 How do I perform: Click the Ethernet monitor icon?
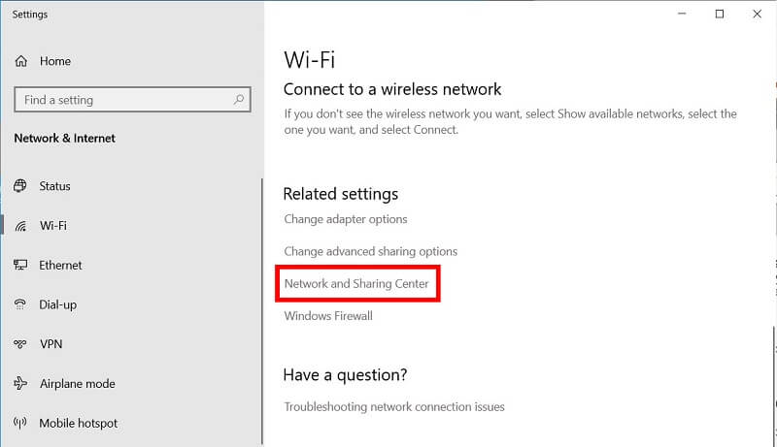20,265
